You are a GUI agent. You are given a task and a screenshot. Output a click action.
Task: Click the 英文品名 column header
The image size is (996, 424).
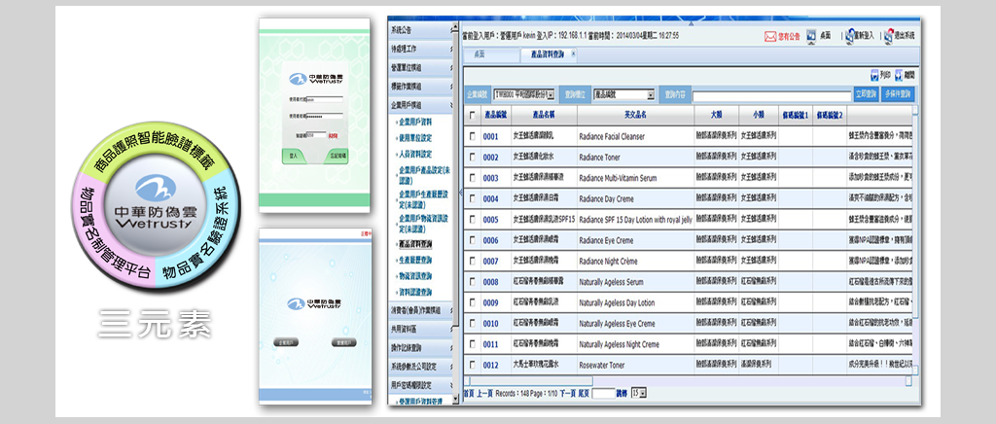click(635, 116)
